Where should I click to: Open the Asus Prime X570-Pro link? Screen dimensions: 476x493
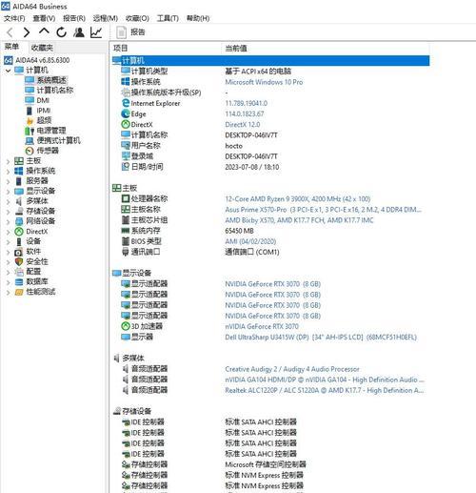point(323,210)
